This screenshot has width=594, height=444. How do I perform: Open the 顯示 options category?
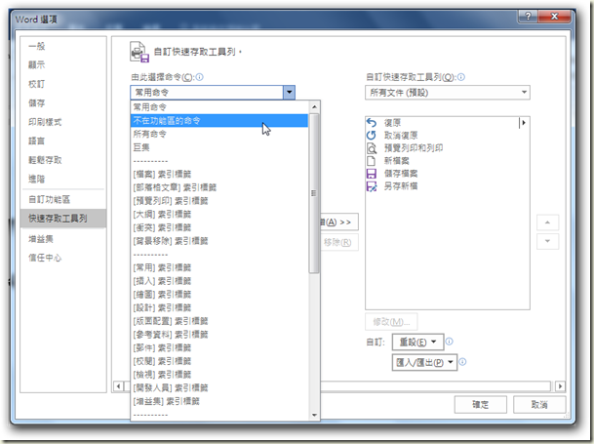point(63,64)
